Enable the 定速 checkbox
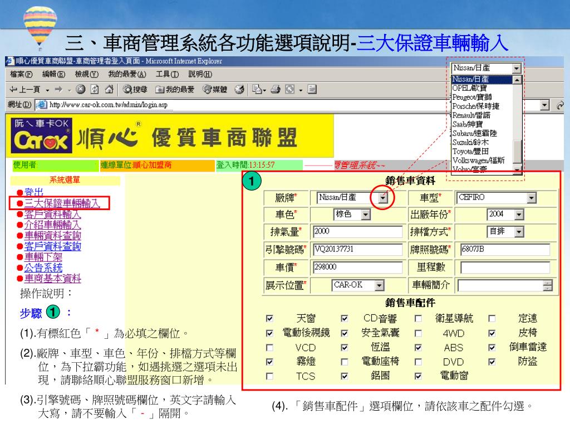 492,319
